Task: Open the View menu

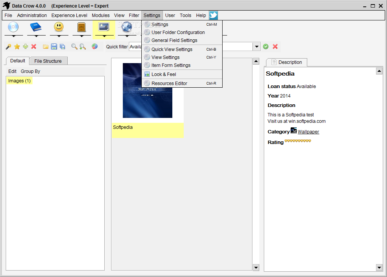Action: [119, 15]
